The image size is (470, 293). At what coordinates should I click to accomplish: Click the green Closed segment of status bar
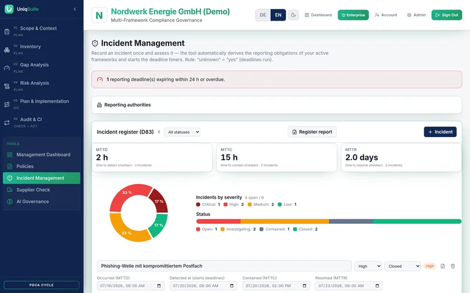tap(417, 222)
